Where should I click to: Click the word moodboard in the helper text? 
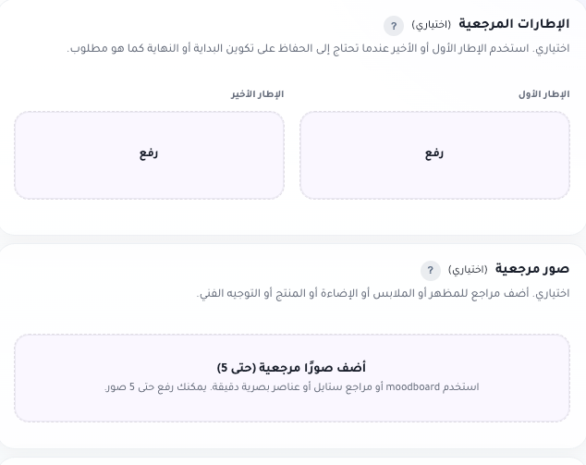(412, 386)
